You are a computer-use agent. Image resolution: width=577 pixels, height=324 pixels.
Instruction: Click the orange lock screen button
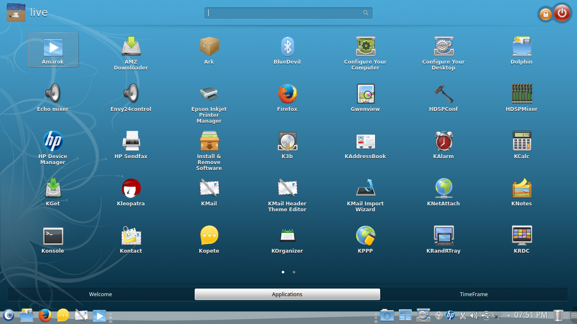pos(545,14)
